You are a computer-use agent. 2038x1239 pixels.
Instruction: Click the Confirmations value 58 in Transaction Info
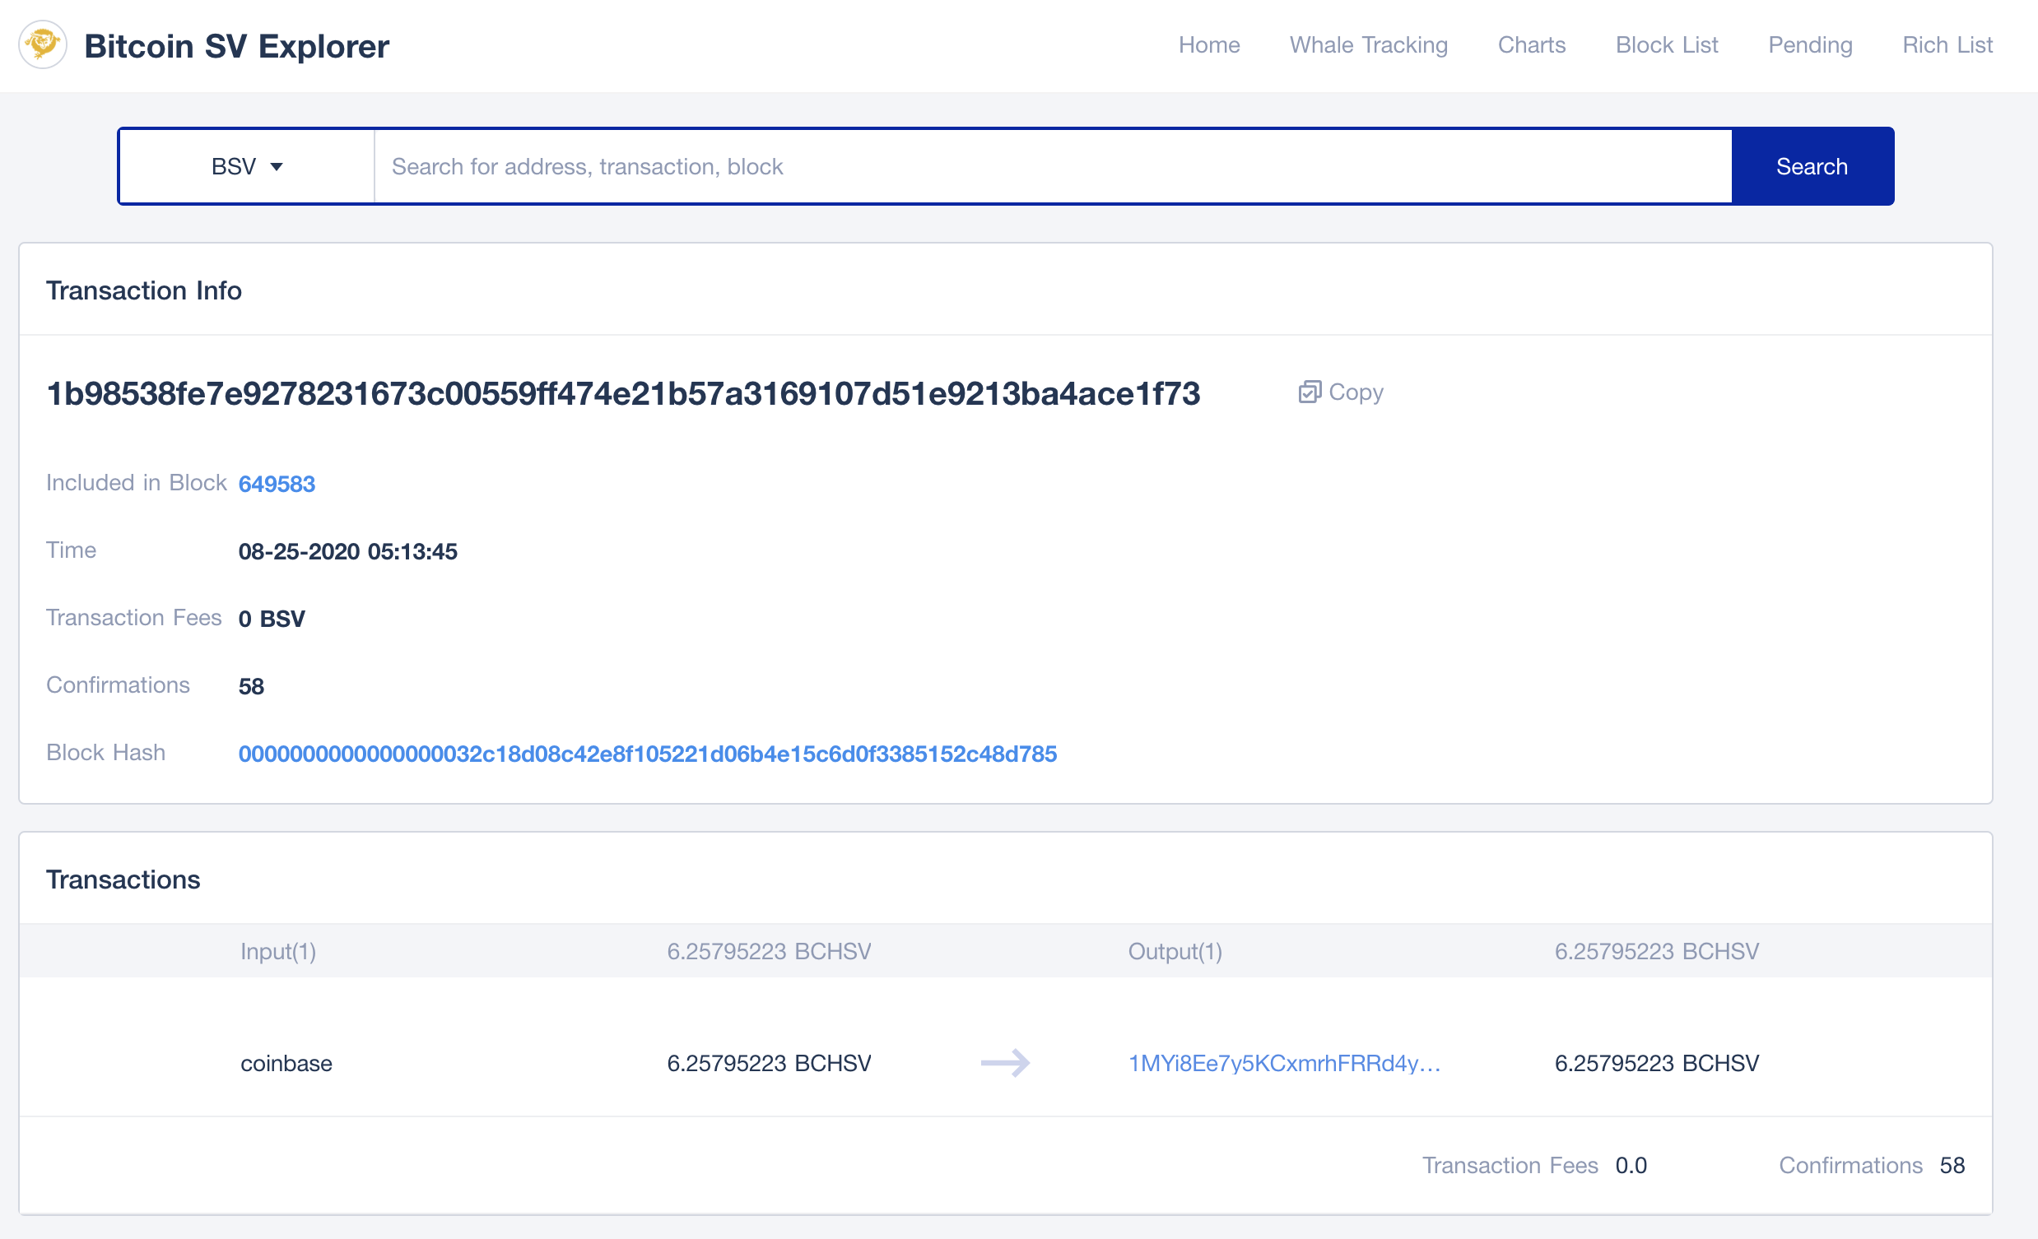point(250,686)
